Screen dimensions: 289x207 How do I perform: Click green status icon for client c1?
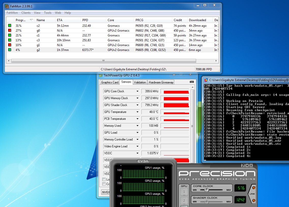coord(10,35)
